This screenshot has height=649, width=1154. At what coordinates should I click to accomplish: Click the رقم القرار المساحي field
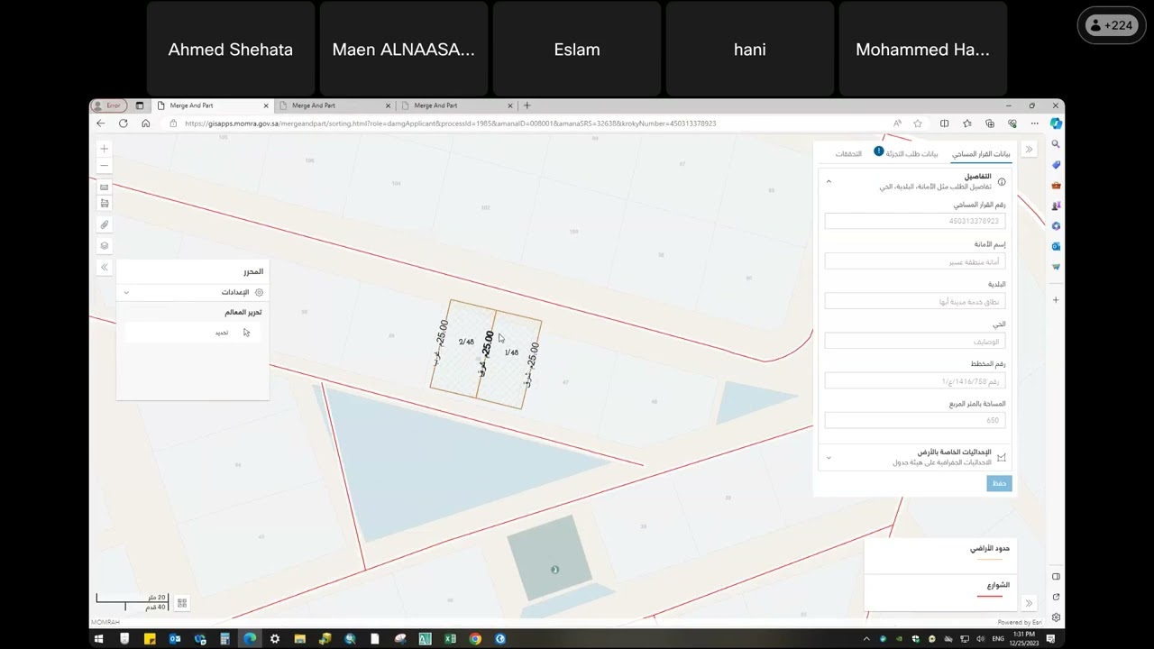pos(913,222)
